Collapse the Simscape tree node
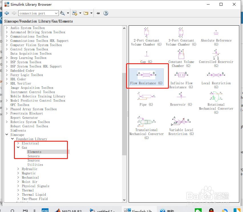The width and height of the screenshot is (243, 212). coord(7,134)
